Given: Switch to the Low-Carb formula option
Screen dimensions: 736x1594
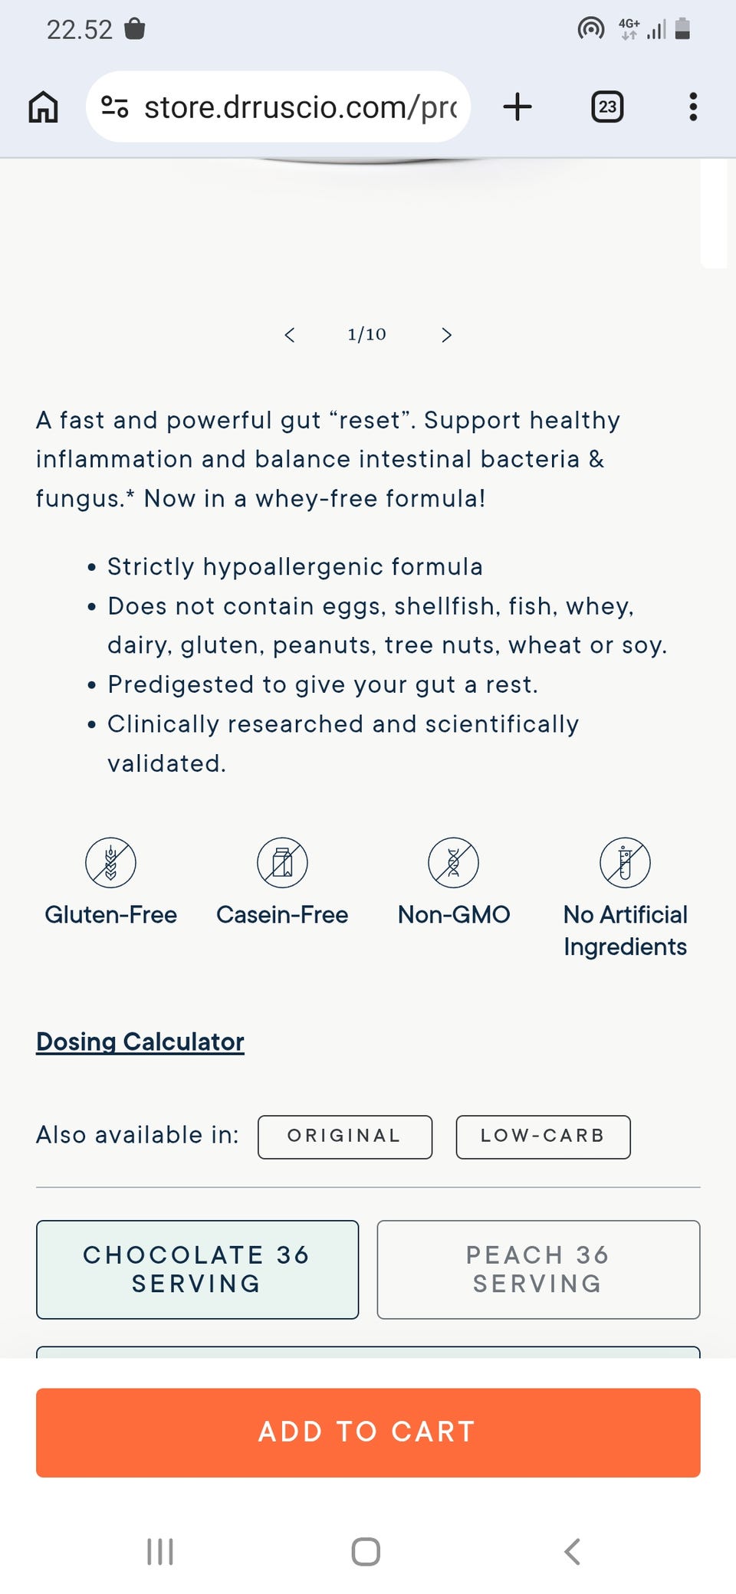Looking at the screenshot, I should click(543, 1136).
